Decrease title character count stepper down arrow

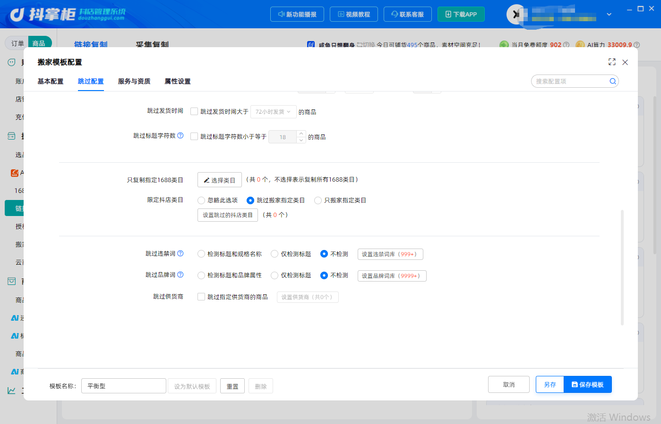pyautogui.click(x=301, y=140)
